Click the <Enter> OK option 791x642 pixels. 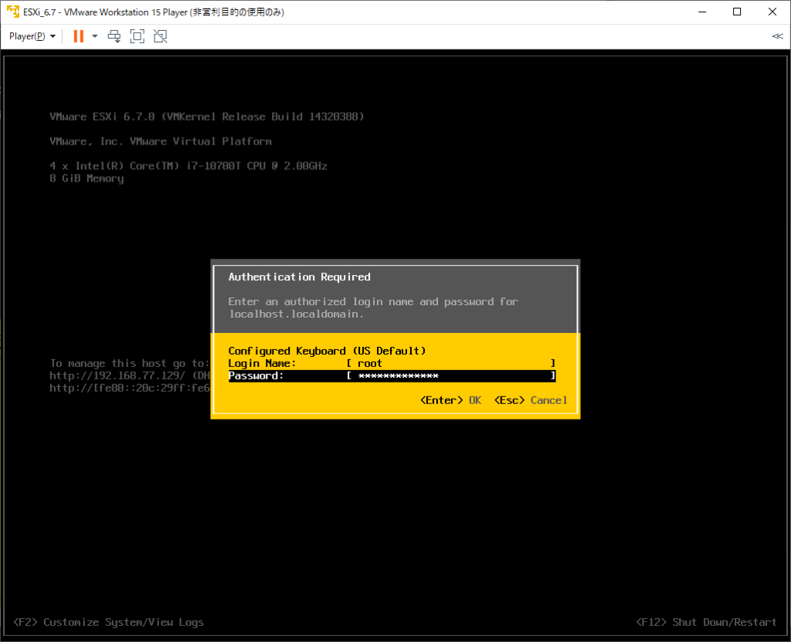[x=450, y=400]
